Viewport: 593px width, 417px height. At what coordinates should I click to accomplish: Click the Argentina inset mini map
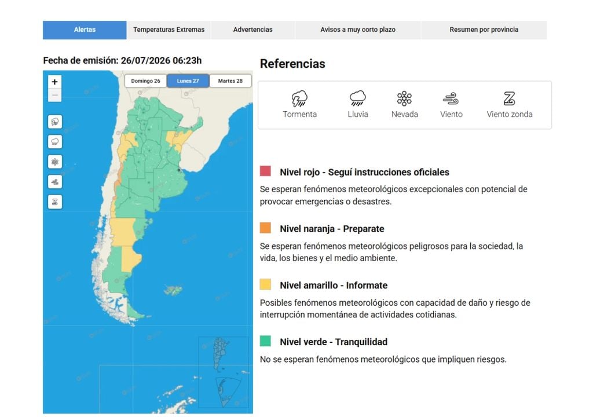(221, 354)
